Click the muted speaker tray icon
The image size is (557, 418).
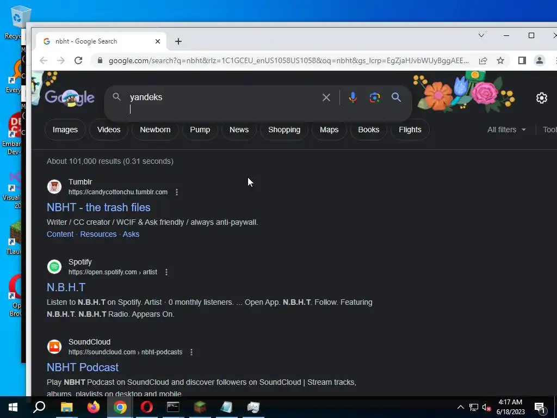click(x=486, y=407)
